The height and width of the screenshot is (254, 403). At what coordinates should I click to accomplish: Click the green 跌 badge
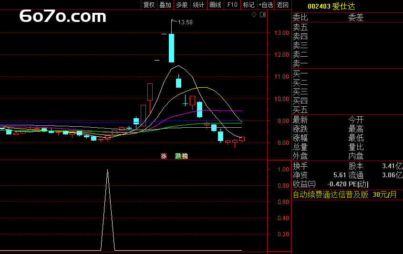[178, 156]
